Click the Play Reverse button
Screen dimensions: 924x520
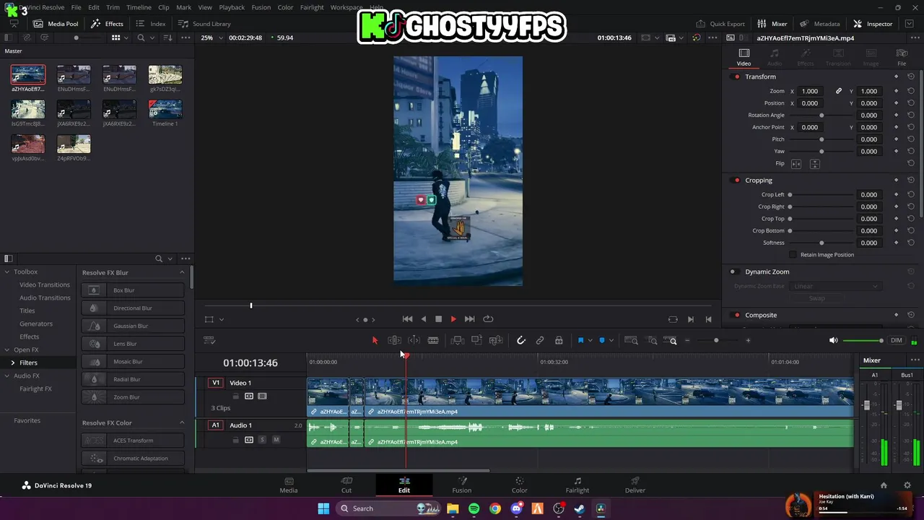pyautogui.click(x=423, y=319)
